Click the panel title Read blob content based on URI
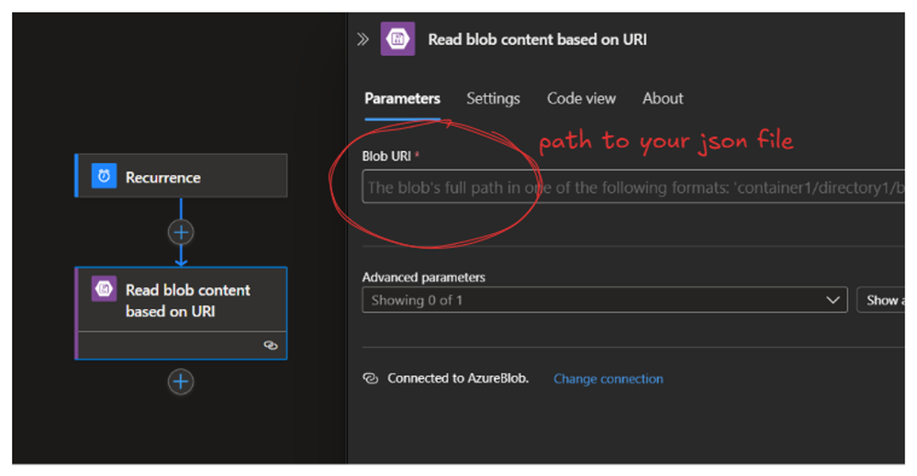This screenshot has width=917, height=476. coord(538,39)
